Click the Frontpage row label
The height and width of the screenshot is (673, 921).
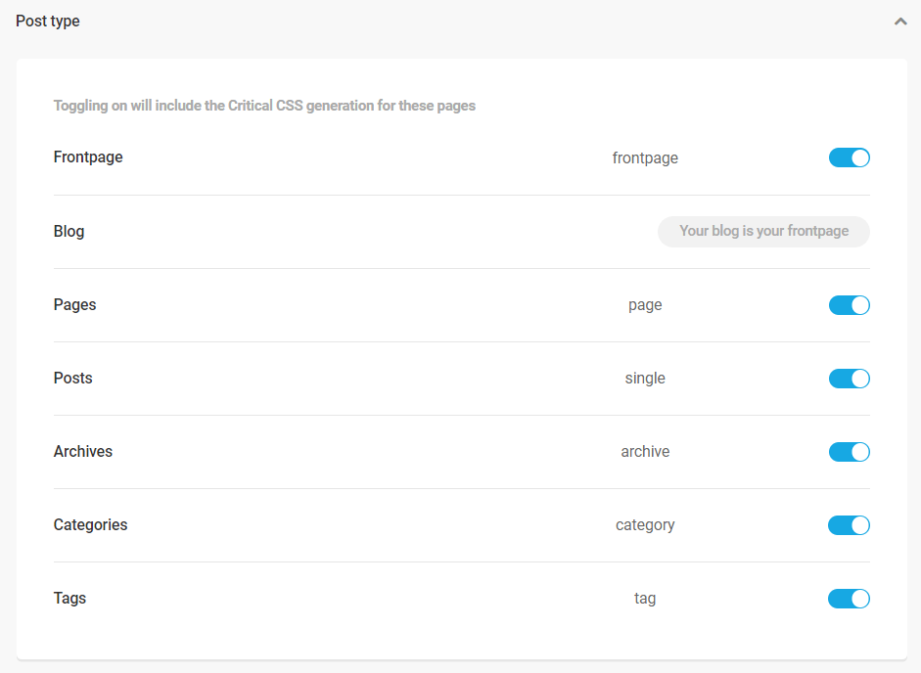pyautogui.click(x=87, y=157)
